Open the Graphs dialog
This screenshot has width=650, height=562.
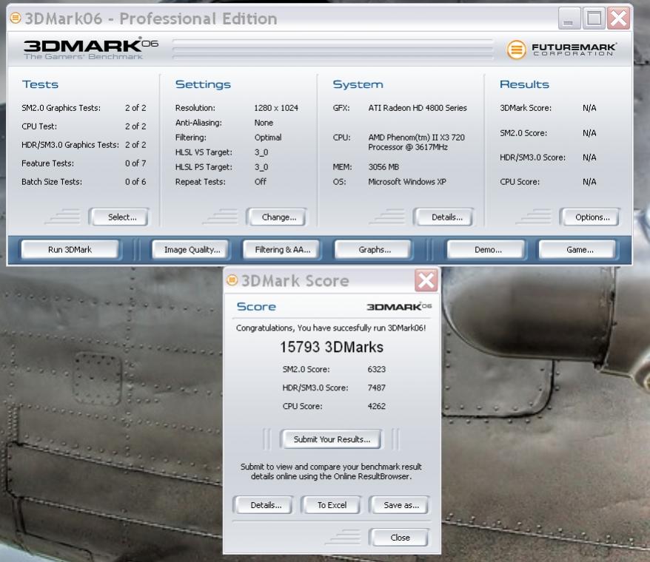(375, 250)
